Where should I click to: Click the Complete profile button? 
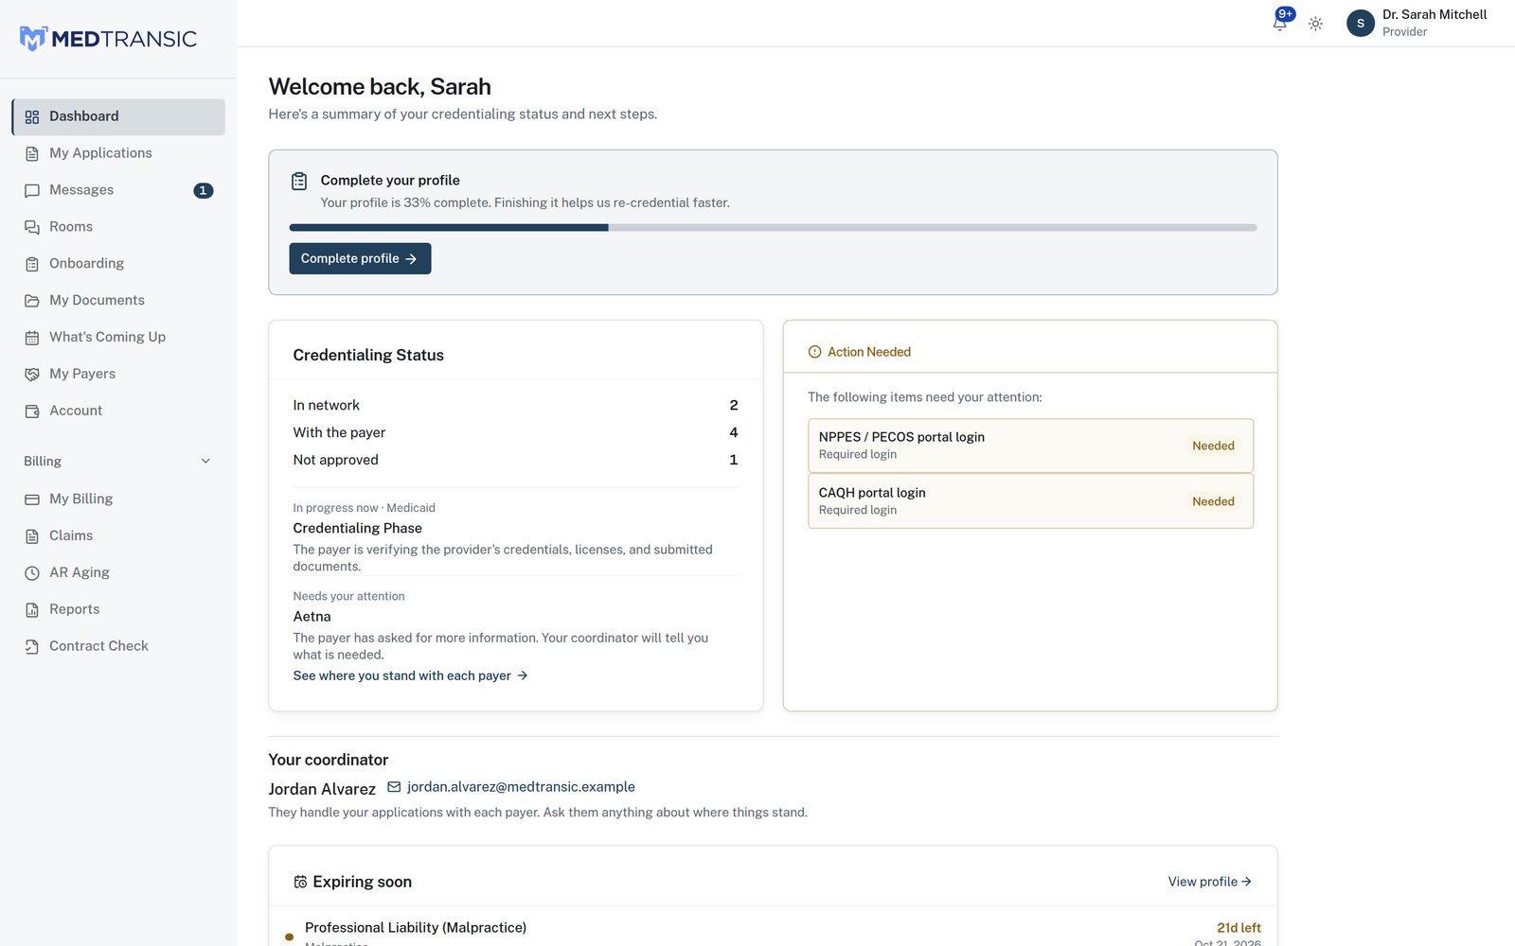(x=360, y=258)
